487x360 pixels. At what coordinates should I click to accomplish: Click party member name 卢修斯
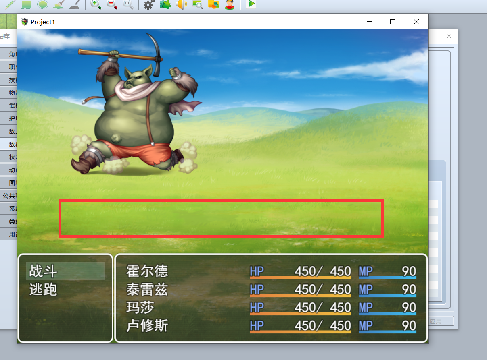[147, 325]
